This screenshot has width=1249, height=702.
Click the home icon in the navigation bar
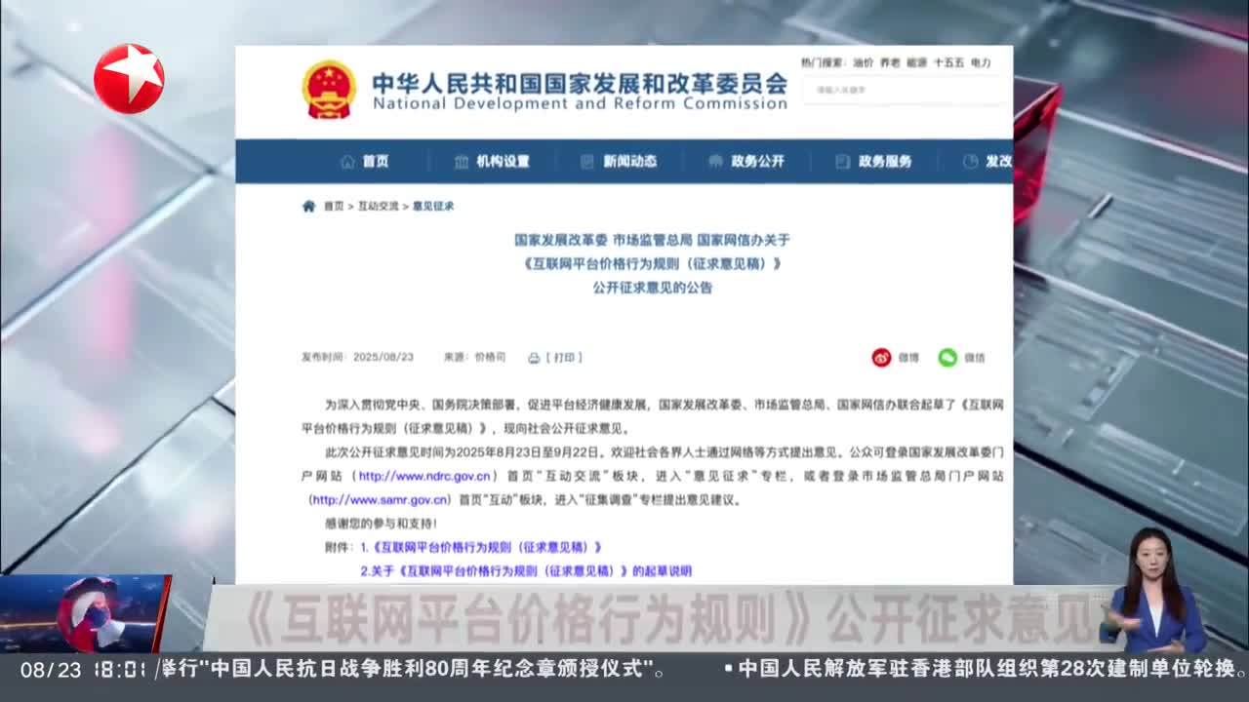(x=347, y=162)
